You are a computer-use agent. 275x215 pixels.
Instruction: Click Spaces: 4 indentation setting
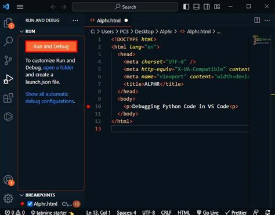(x=126, y=213)
